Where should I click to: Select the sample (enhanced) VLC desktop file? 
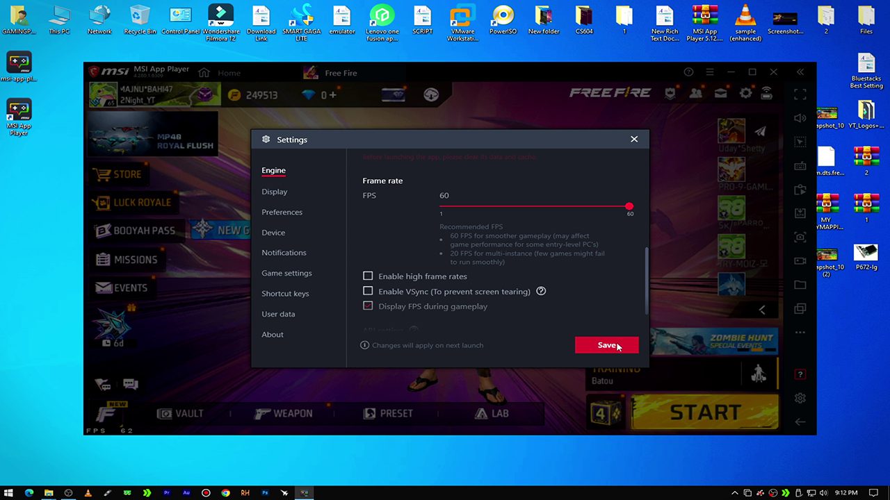745,23
